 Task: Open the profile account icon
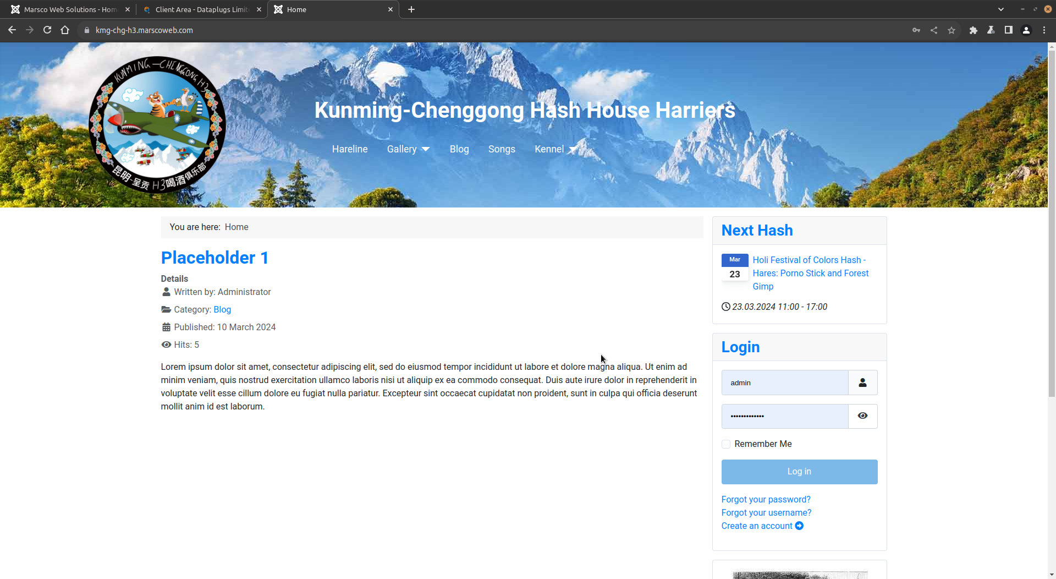[1026, 30]
